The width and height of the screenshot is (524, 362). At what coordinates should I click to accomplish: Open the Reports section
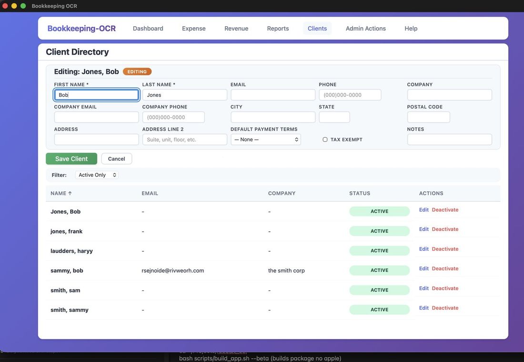point(278,28)
